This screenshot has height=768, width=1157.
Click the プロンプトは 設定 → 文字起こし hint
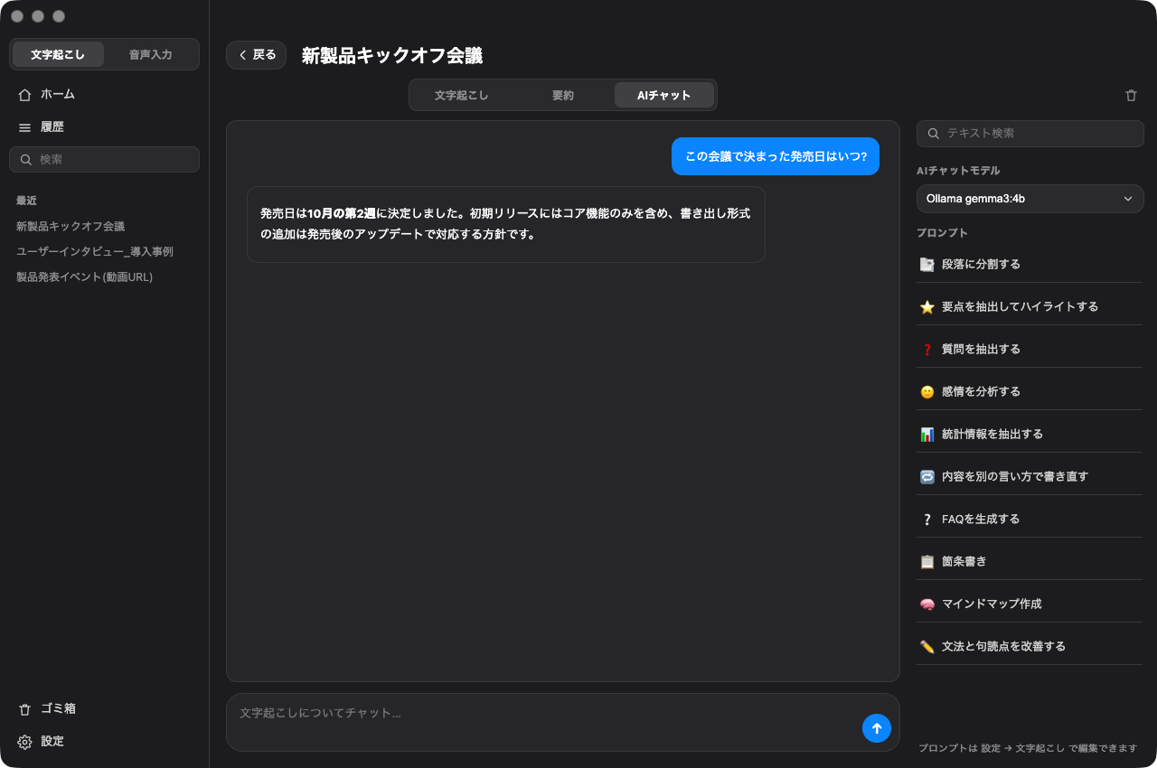1028,749
